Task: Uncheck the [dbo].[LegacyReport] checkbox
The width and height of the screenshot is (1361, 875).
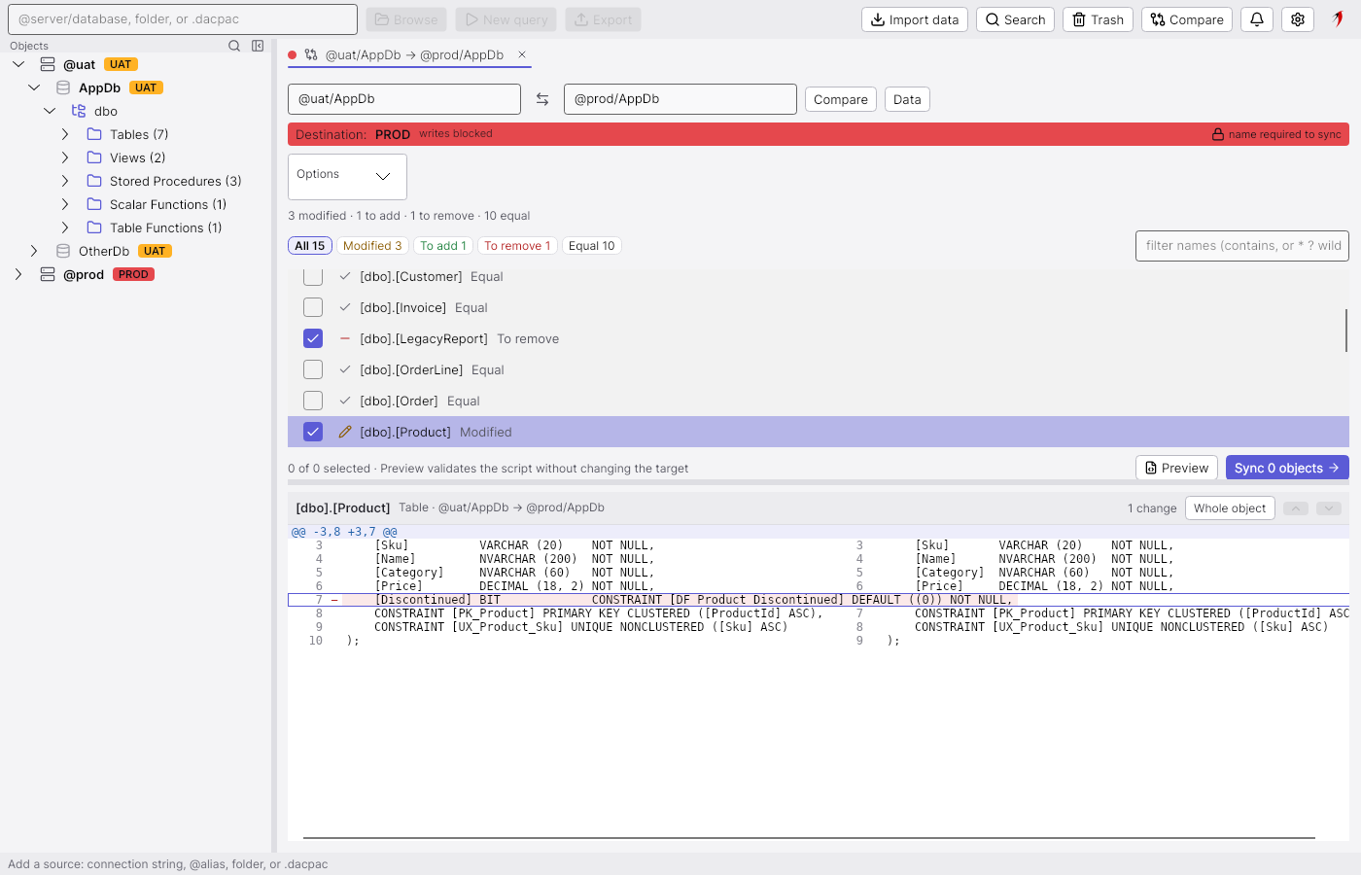Action: (313, 338)
